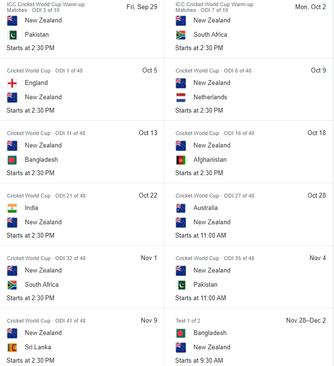Open Test 1 of 2 match header

(188, 321)
